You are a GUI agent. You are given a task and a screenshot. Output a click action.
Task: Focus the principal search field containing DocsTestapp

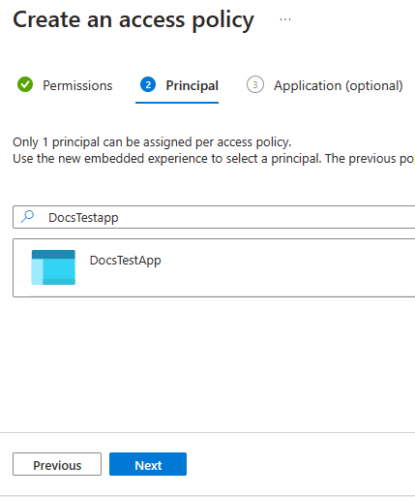[214, 217]
